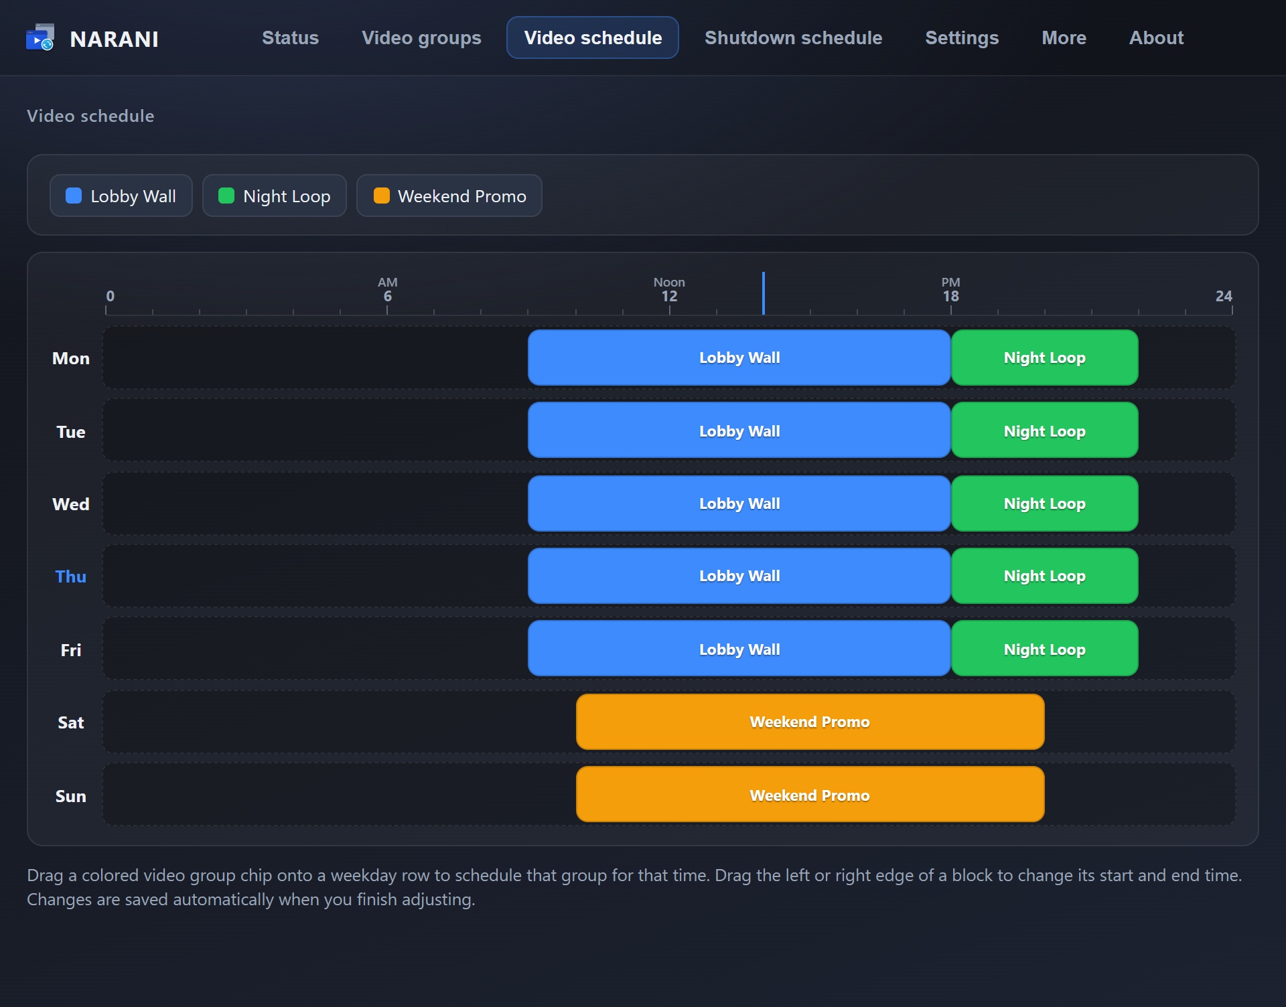The width and height of the screenshot is (1286, 1007).
Task: Open the More menu
Action: click(1064, 37)
